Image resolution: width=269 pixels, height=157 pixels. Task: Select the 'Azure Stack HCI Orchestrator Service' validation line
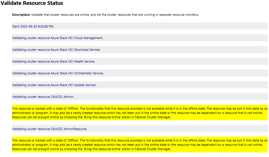(140, 73)
